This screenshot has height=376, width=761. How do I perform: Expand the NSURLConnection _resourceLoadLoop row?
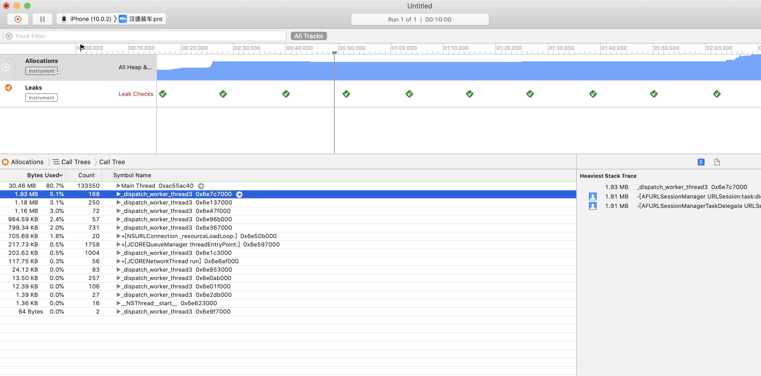(x=118, y=236)
